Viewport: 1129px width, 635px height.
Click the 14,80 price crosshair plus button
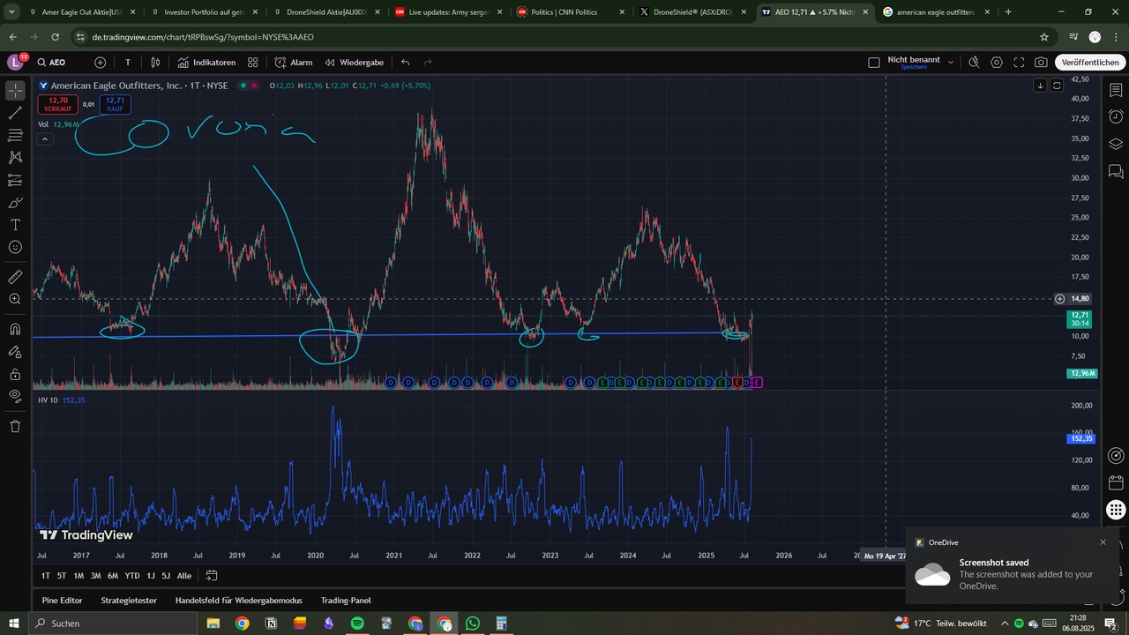[x=1059, y=299]
